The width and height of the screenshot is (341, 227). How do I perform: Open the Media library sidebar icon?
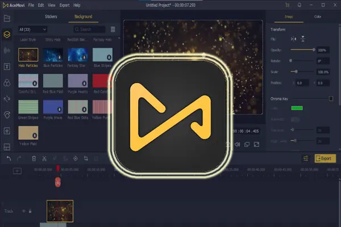[7, 19]
